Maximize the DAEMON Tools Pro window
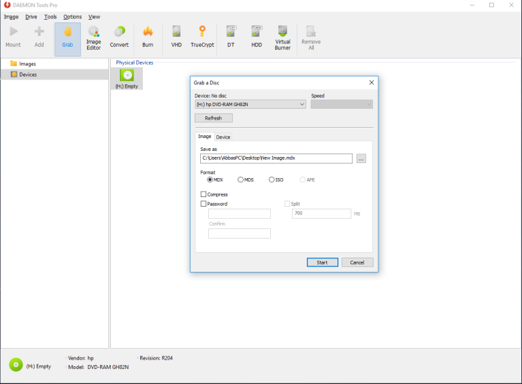 point(491,5)
